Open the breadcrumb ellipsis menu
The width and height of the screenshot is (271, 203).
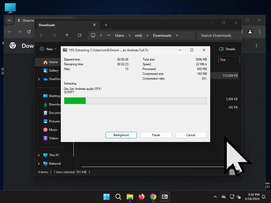(x=109, y=35)
